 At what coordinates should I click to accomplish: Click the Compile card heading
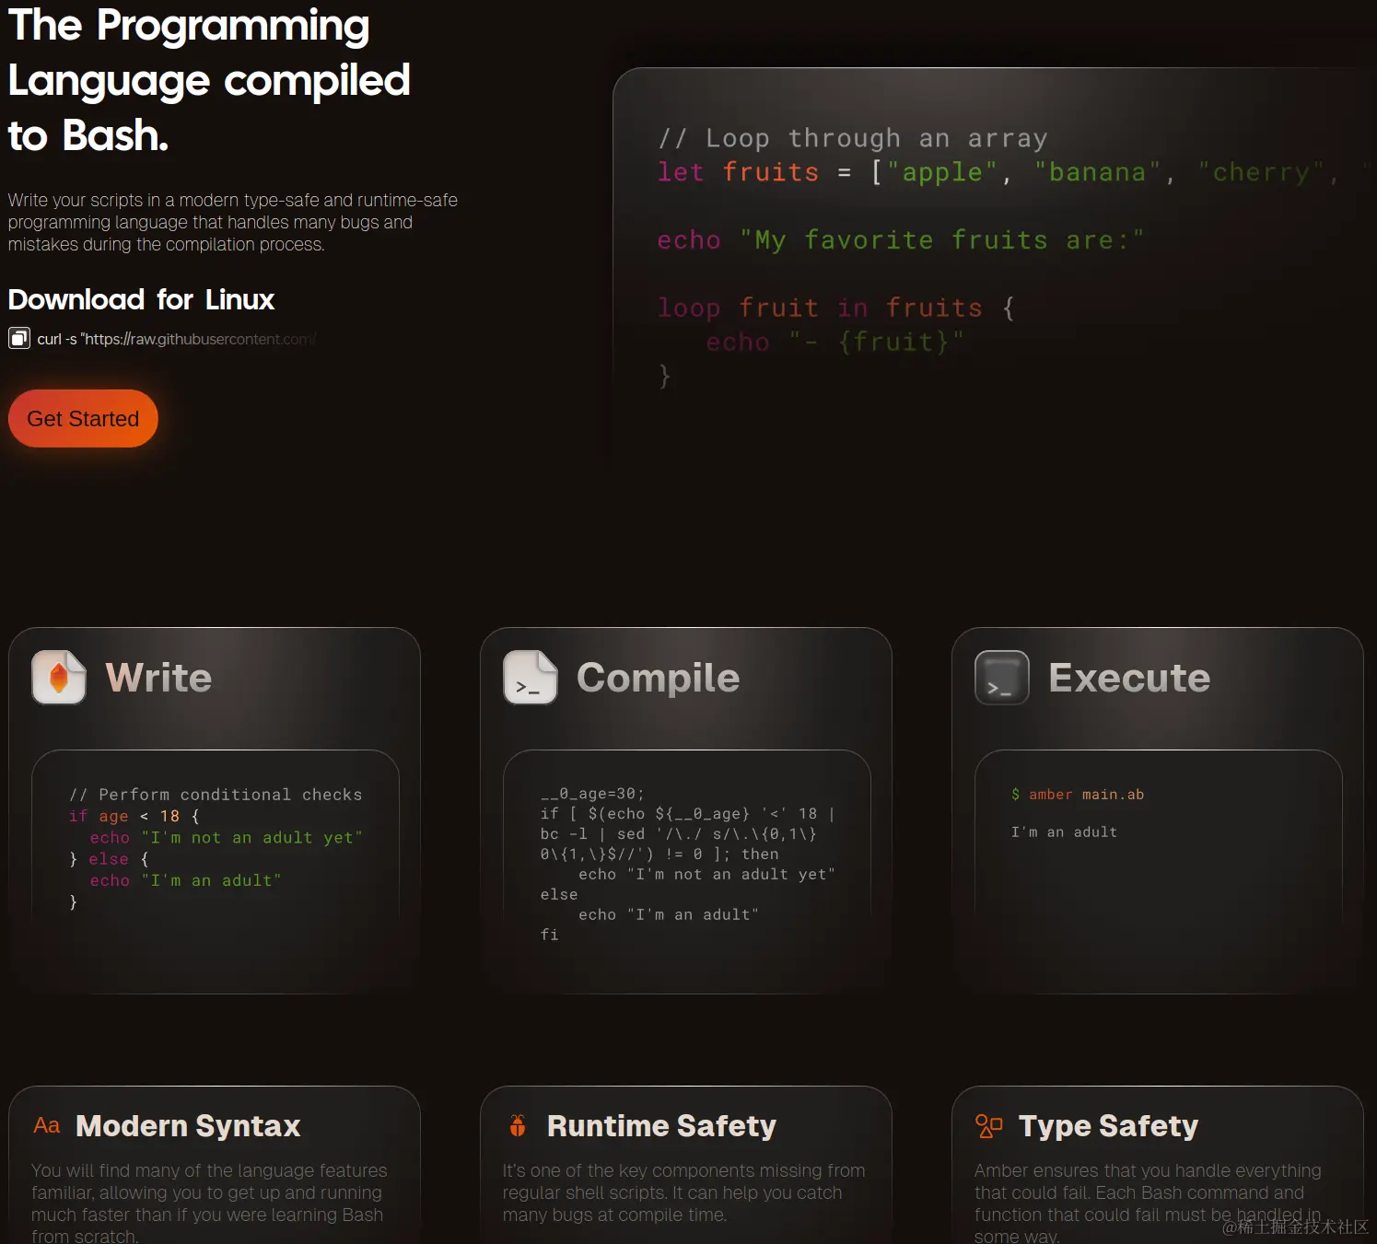(x=658, y=678)
